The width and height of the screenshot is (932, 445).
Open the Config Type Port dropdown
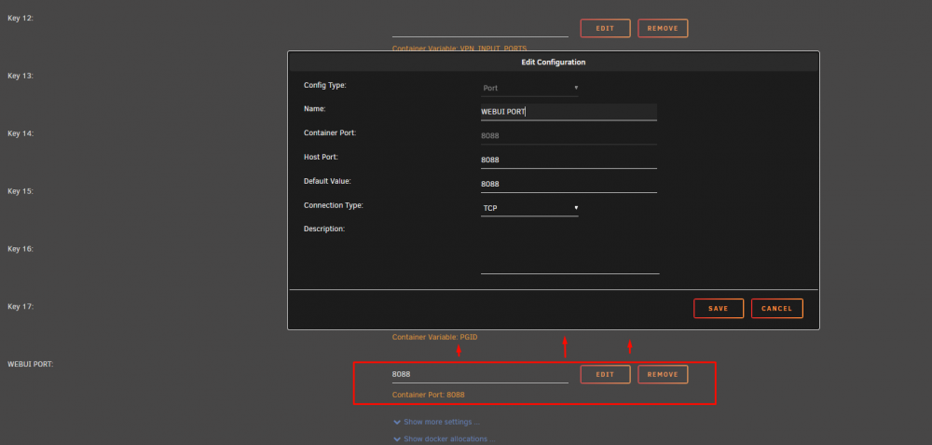point(529,88)
